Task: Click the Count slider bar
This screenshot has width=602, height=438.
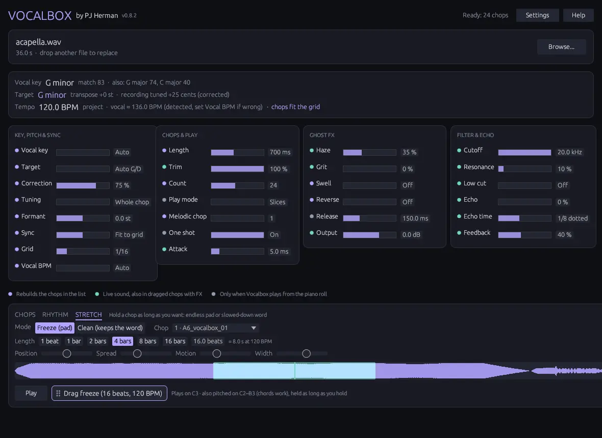Action: pyautogui.click(x=237, y=185)
